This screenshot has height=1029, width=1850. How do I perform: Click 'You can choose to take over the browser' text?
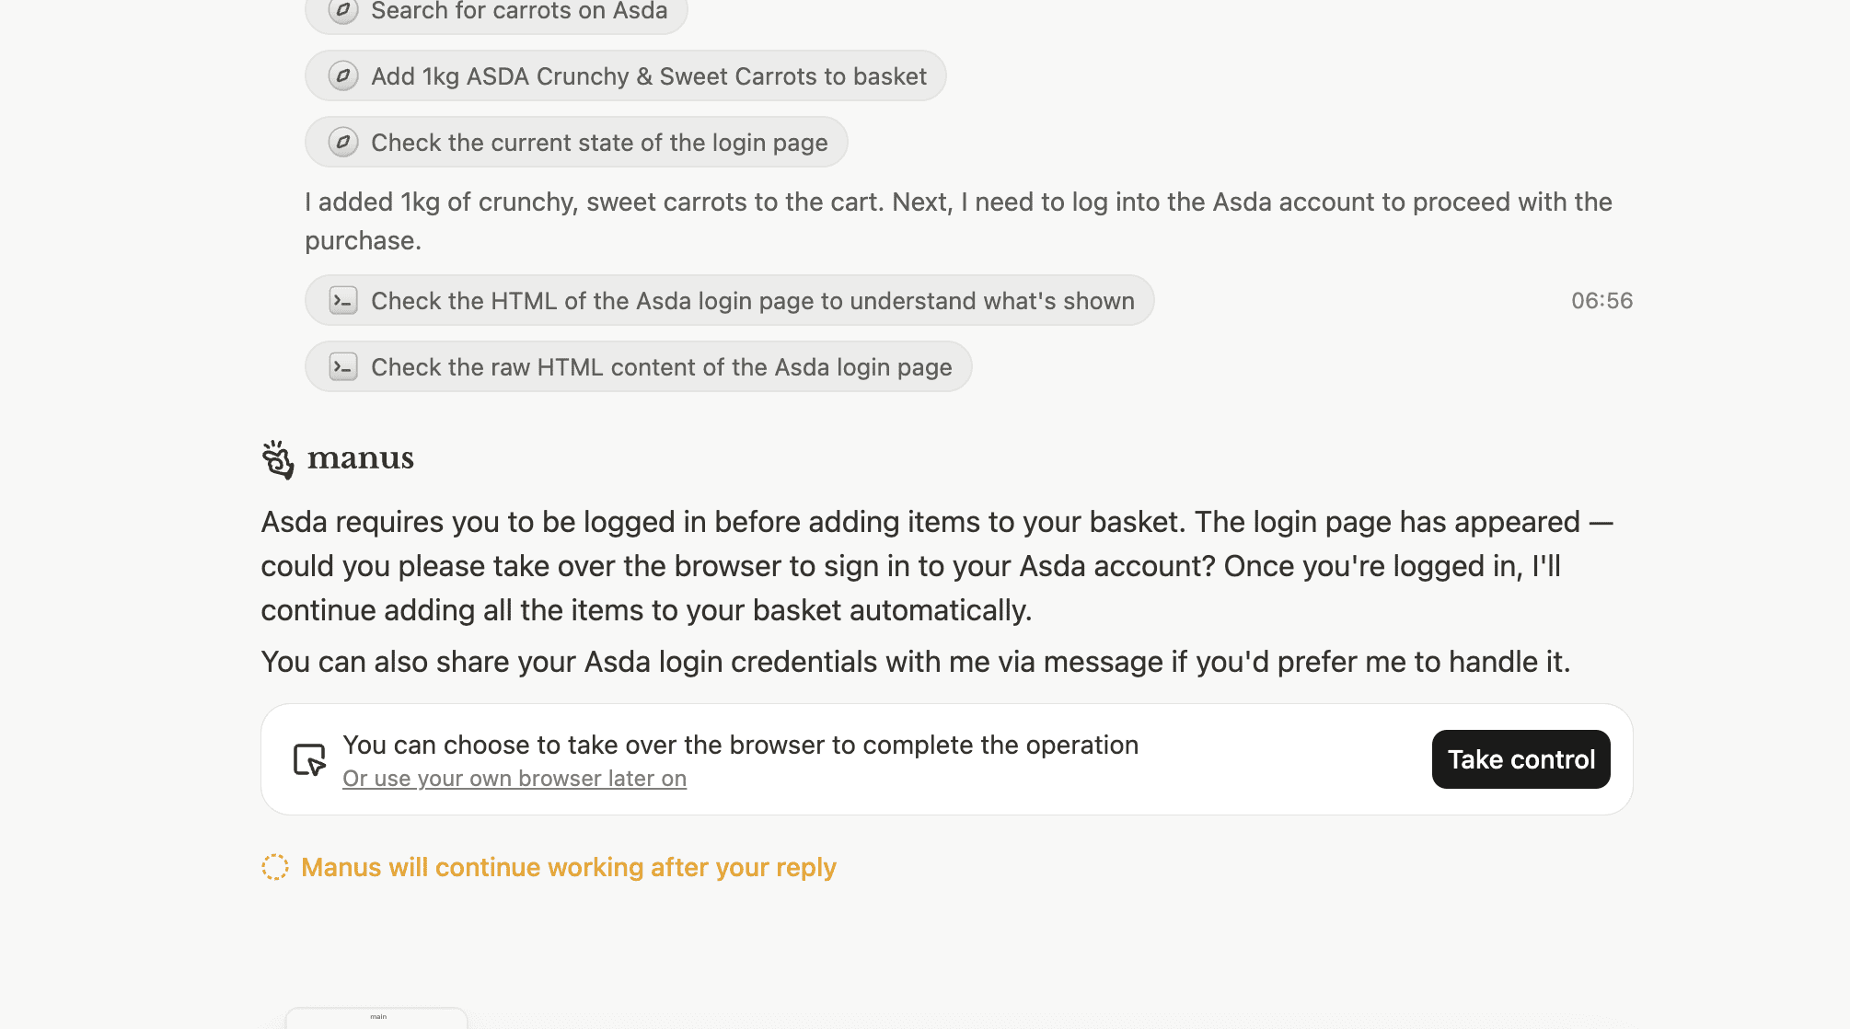tap(740, 745)
